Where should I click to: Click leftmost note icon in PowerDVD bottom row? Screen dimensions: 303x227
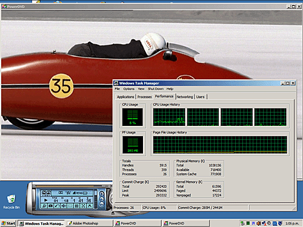pyautogui.click(x=44, y=206)
